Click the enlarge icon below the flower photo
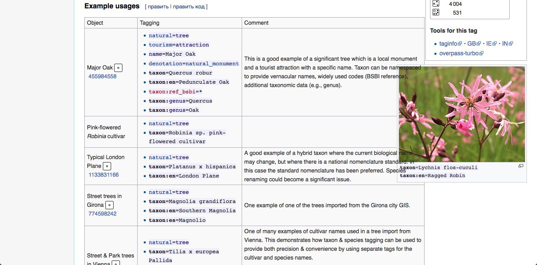Image resolution: width=537 pixels, height=265 pixels. (x=521, y=166)
